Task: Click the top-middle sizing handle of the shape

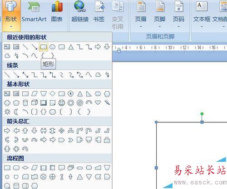Action: tap(202, 122)
